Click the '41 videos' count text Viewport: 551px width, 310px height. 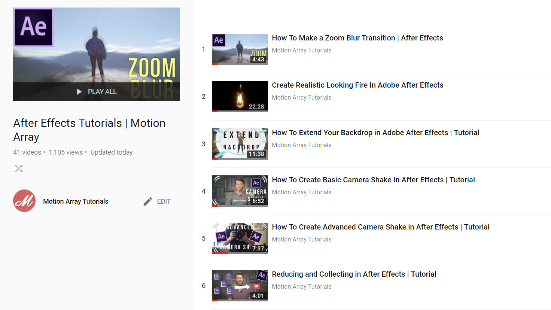click(27, 152)
